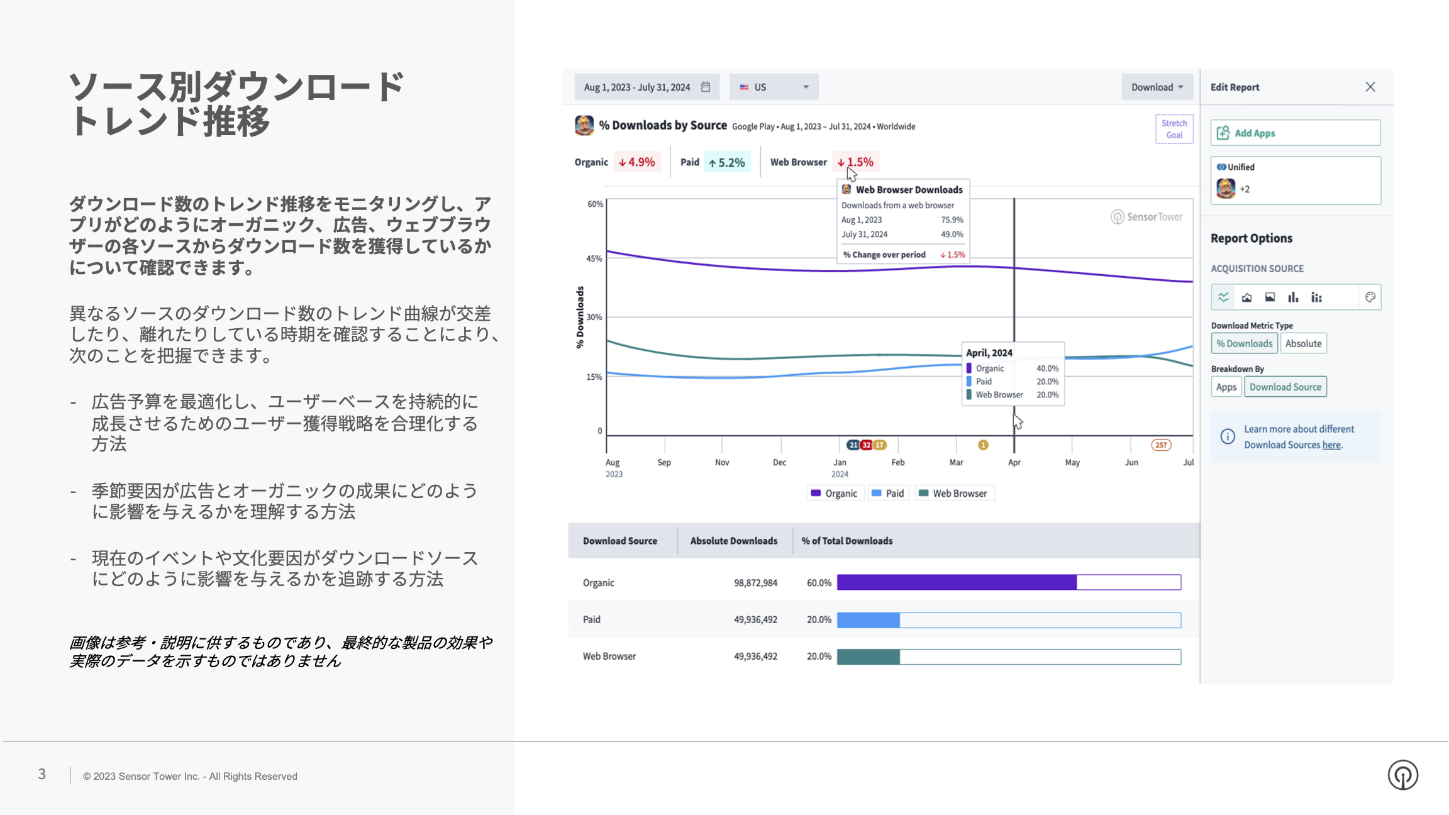This screenshot has height=815, width=1449.
Task: Click the info icon beside Learn more
Action: point(1227,436)
